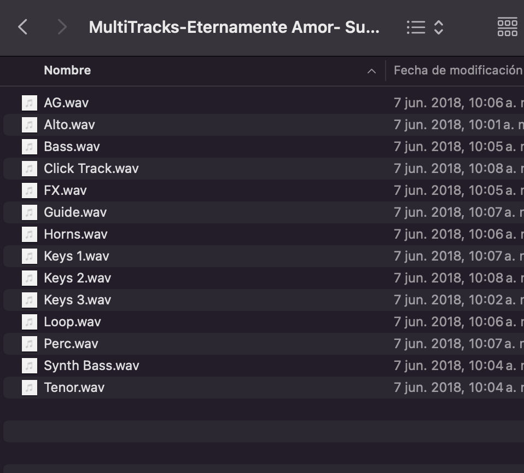Select the Synth Bass.wav file icon
Image resolution: width=524 pixels, height=473 pixels.
point(30,366)
